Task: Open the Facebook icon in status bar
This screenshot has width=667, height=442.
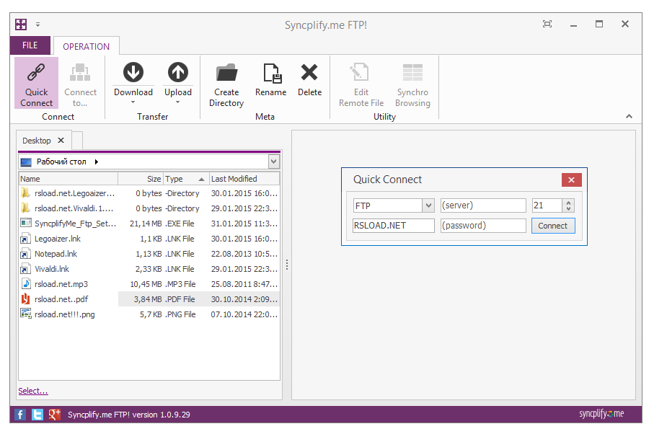Action: [x=20, y=415]
